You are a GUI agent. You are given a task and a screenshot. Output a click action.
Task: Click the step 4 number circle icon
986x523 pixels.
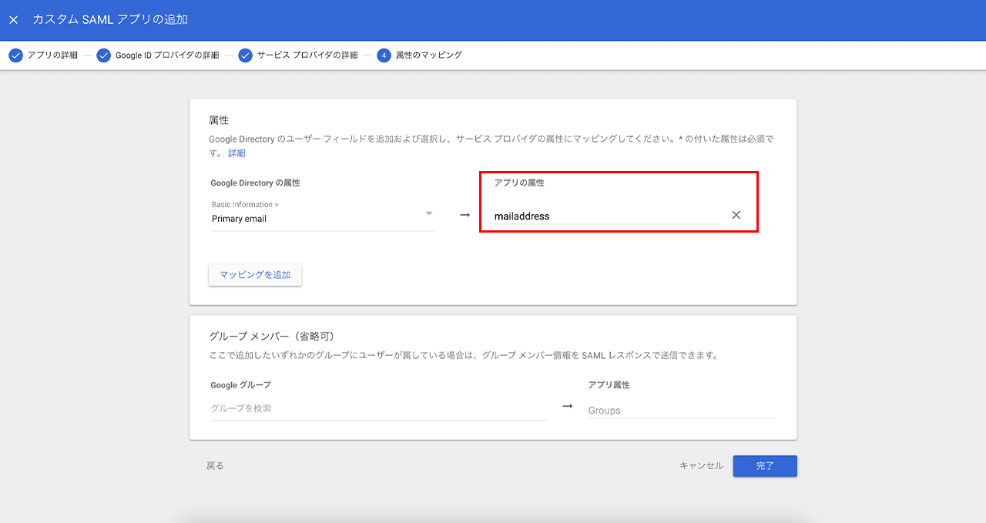pyautogui.click(x=384, y=55)
